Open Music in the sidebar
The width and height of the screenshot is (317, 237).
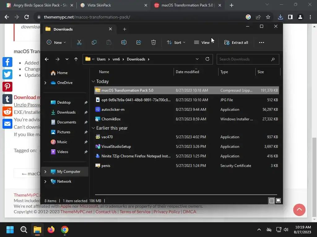pyautogui.click(x=59, y=142)
